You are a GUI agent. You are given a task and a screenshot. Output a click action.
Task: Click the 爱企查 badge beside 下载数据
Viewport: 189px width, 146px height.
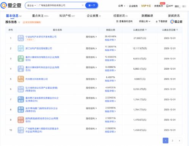coord(177,22)
